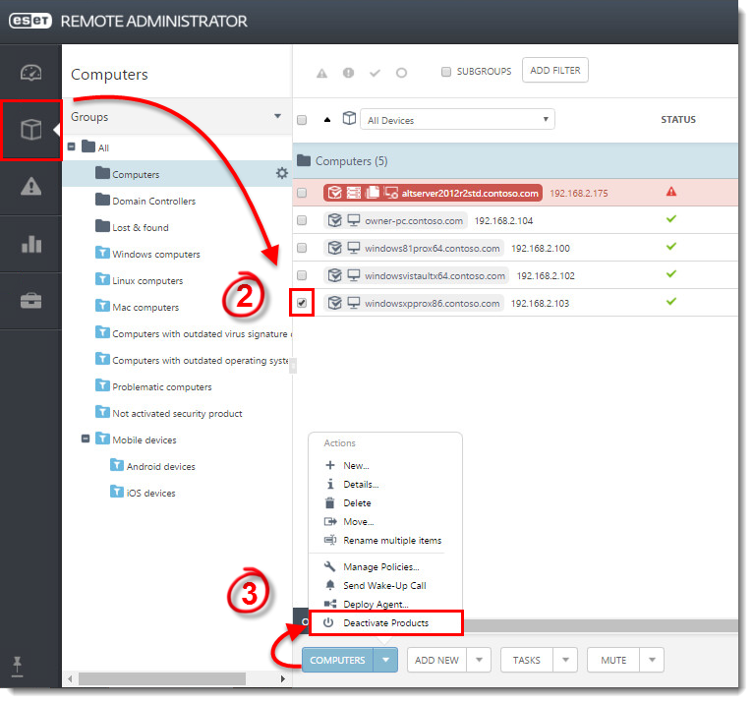Click the STATUS column header

pyautogui.click(x=677, y=119)
